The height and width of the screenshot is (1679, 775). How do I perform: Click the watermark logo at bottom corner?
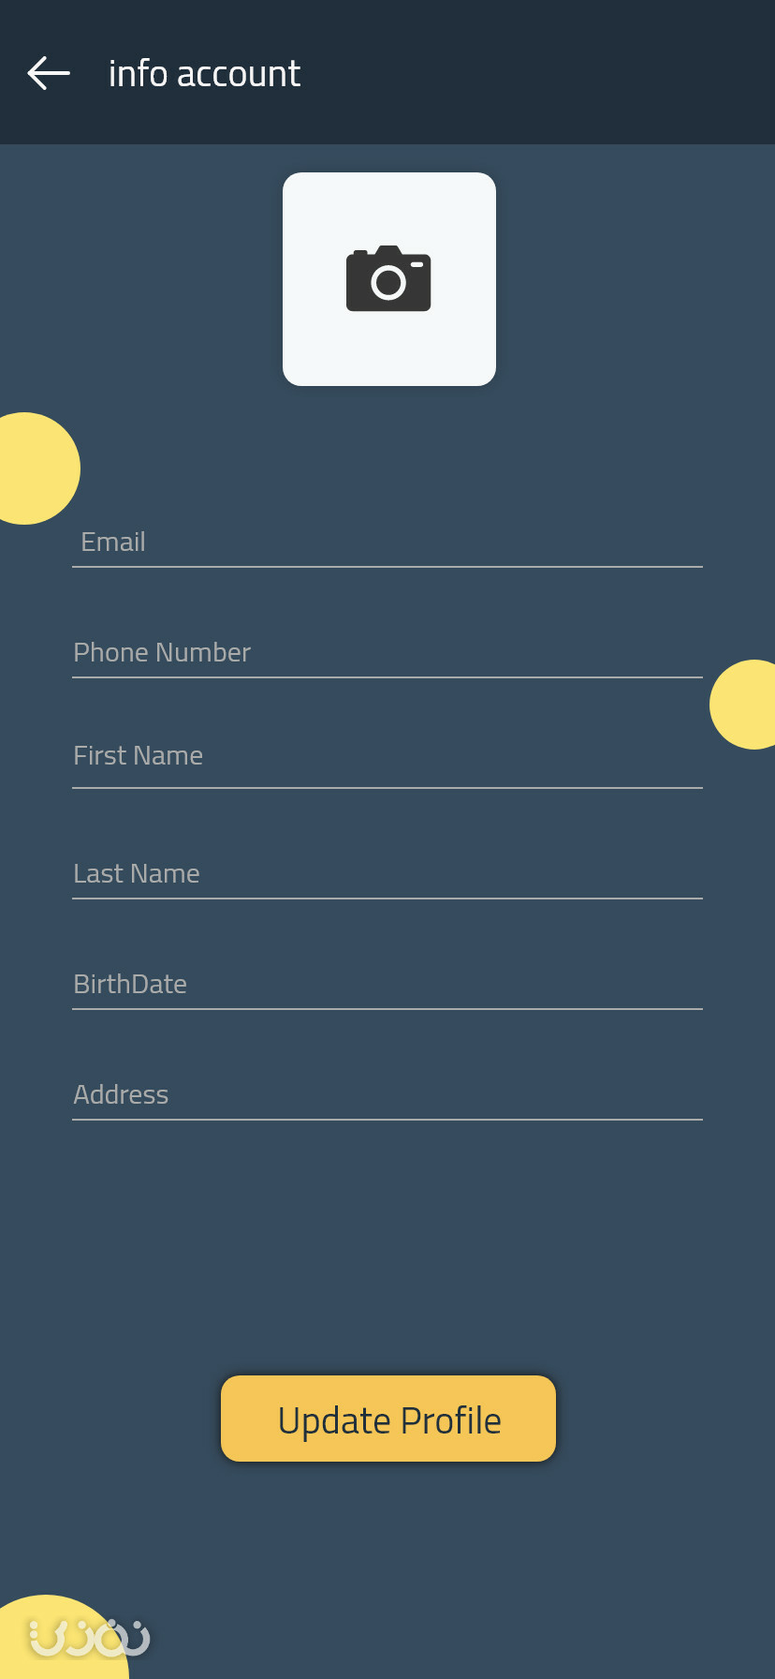click(90, 1637)
